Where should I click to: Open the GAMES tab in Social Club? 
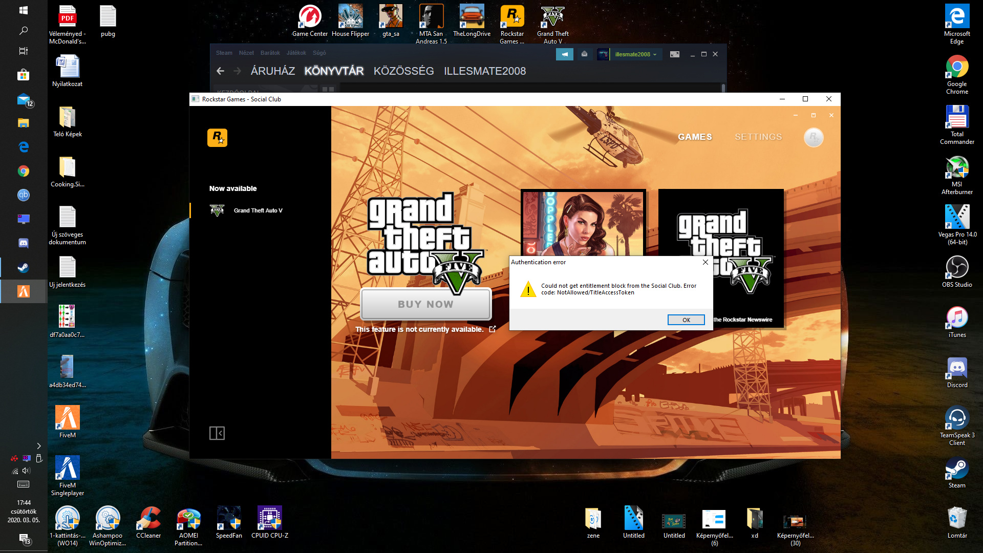pyautogui.click(x=695, y=137)
